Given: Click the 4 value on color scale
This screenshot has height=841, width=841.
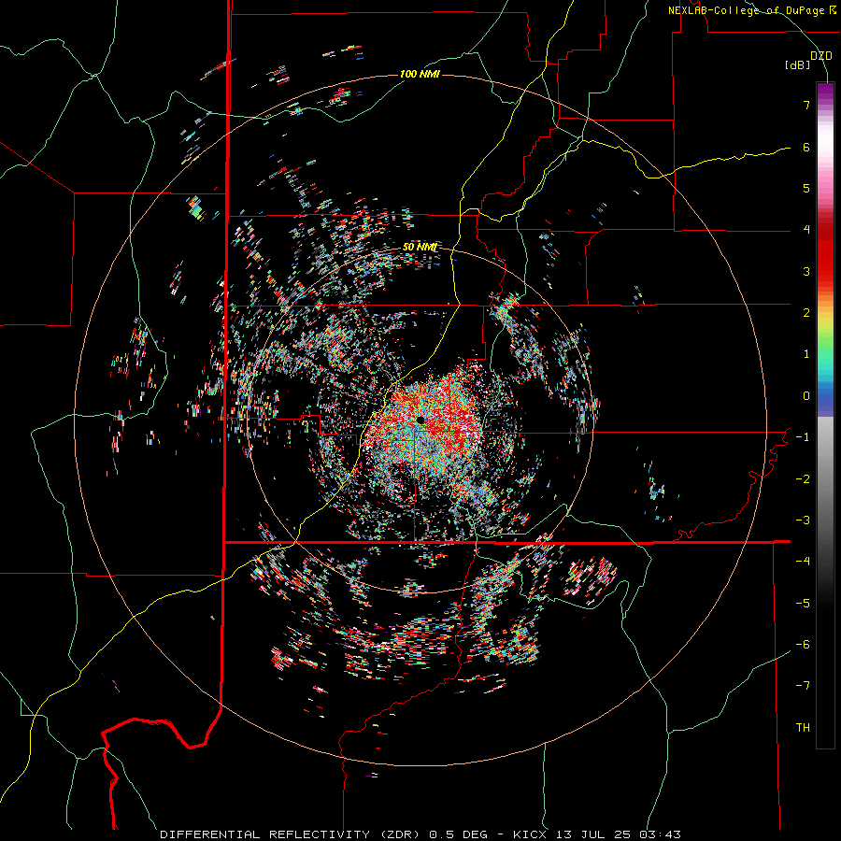Looking at the screenshot, I should click(x=806, y=230).
